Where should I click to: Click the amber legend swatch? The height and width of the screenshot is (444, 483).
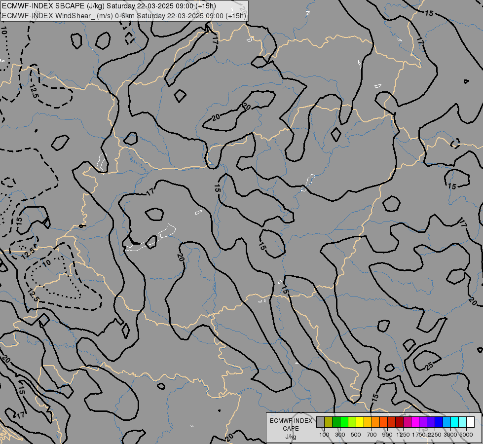[x=368, y=422]
